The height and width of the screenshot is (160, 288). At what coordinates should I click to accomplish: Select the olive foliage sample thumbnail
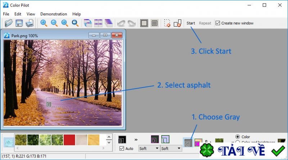point(21,140)
